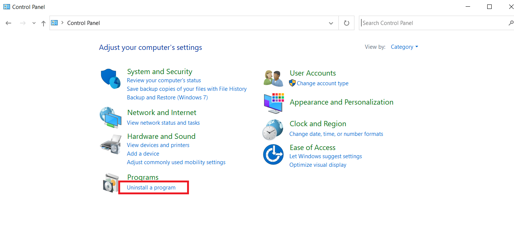The width and height of the screenshot is (514, 236).
Task: Click the Control Panel title bar icon
Action: point(7,7)
